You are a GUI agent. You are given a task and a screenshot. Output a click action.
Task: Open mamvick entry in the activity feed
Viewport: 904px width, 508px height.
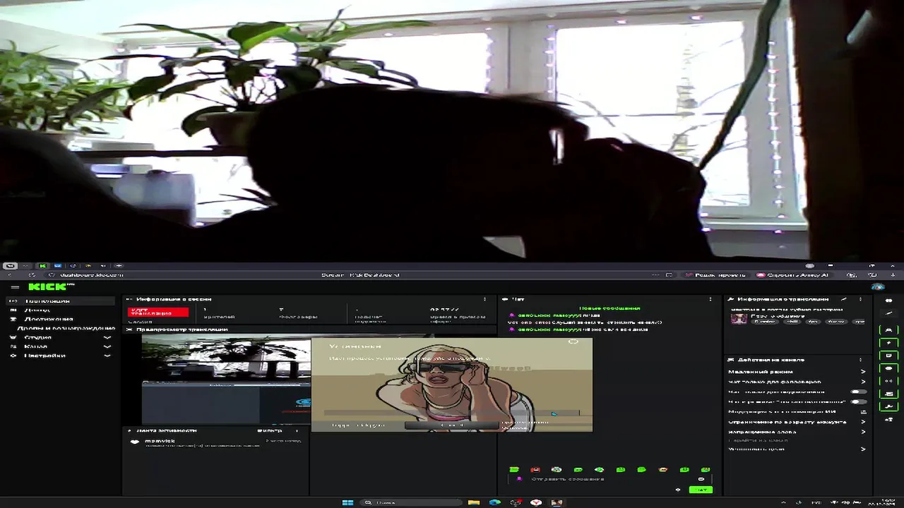[x=215, y=442]
